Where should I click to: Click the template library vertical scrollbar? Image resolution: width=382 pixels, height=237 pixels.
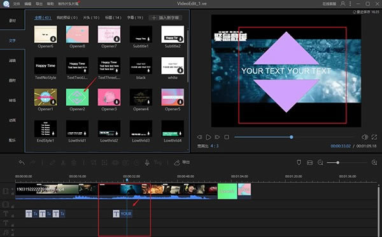(x=188, y=56)
